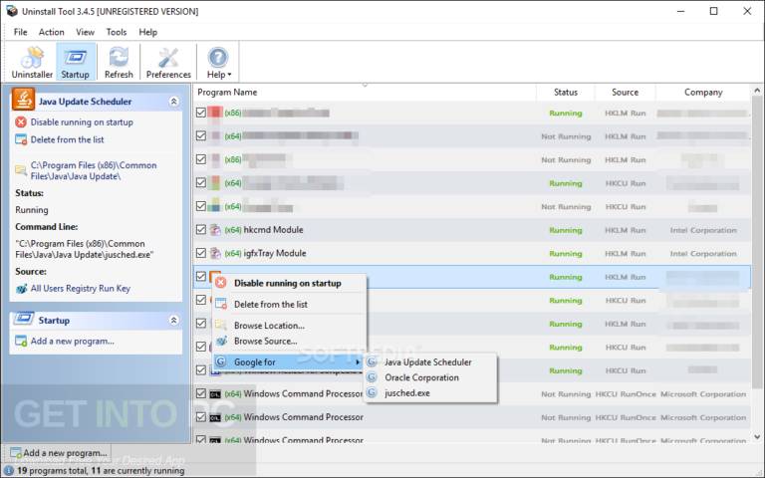Open the Help menu in menu bar
This screenshot has height=478, width=765.
[x=147, y=32]
